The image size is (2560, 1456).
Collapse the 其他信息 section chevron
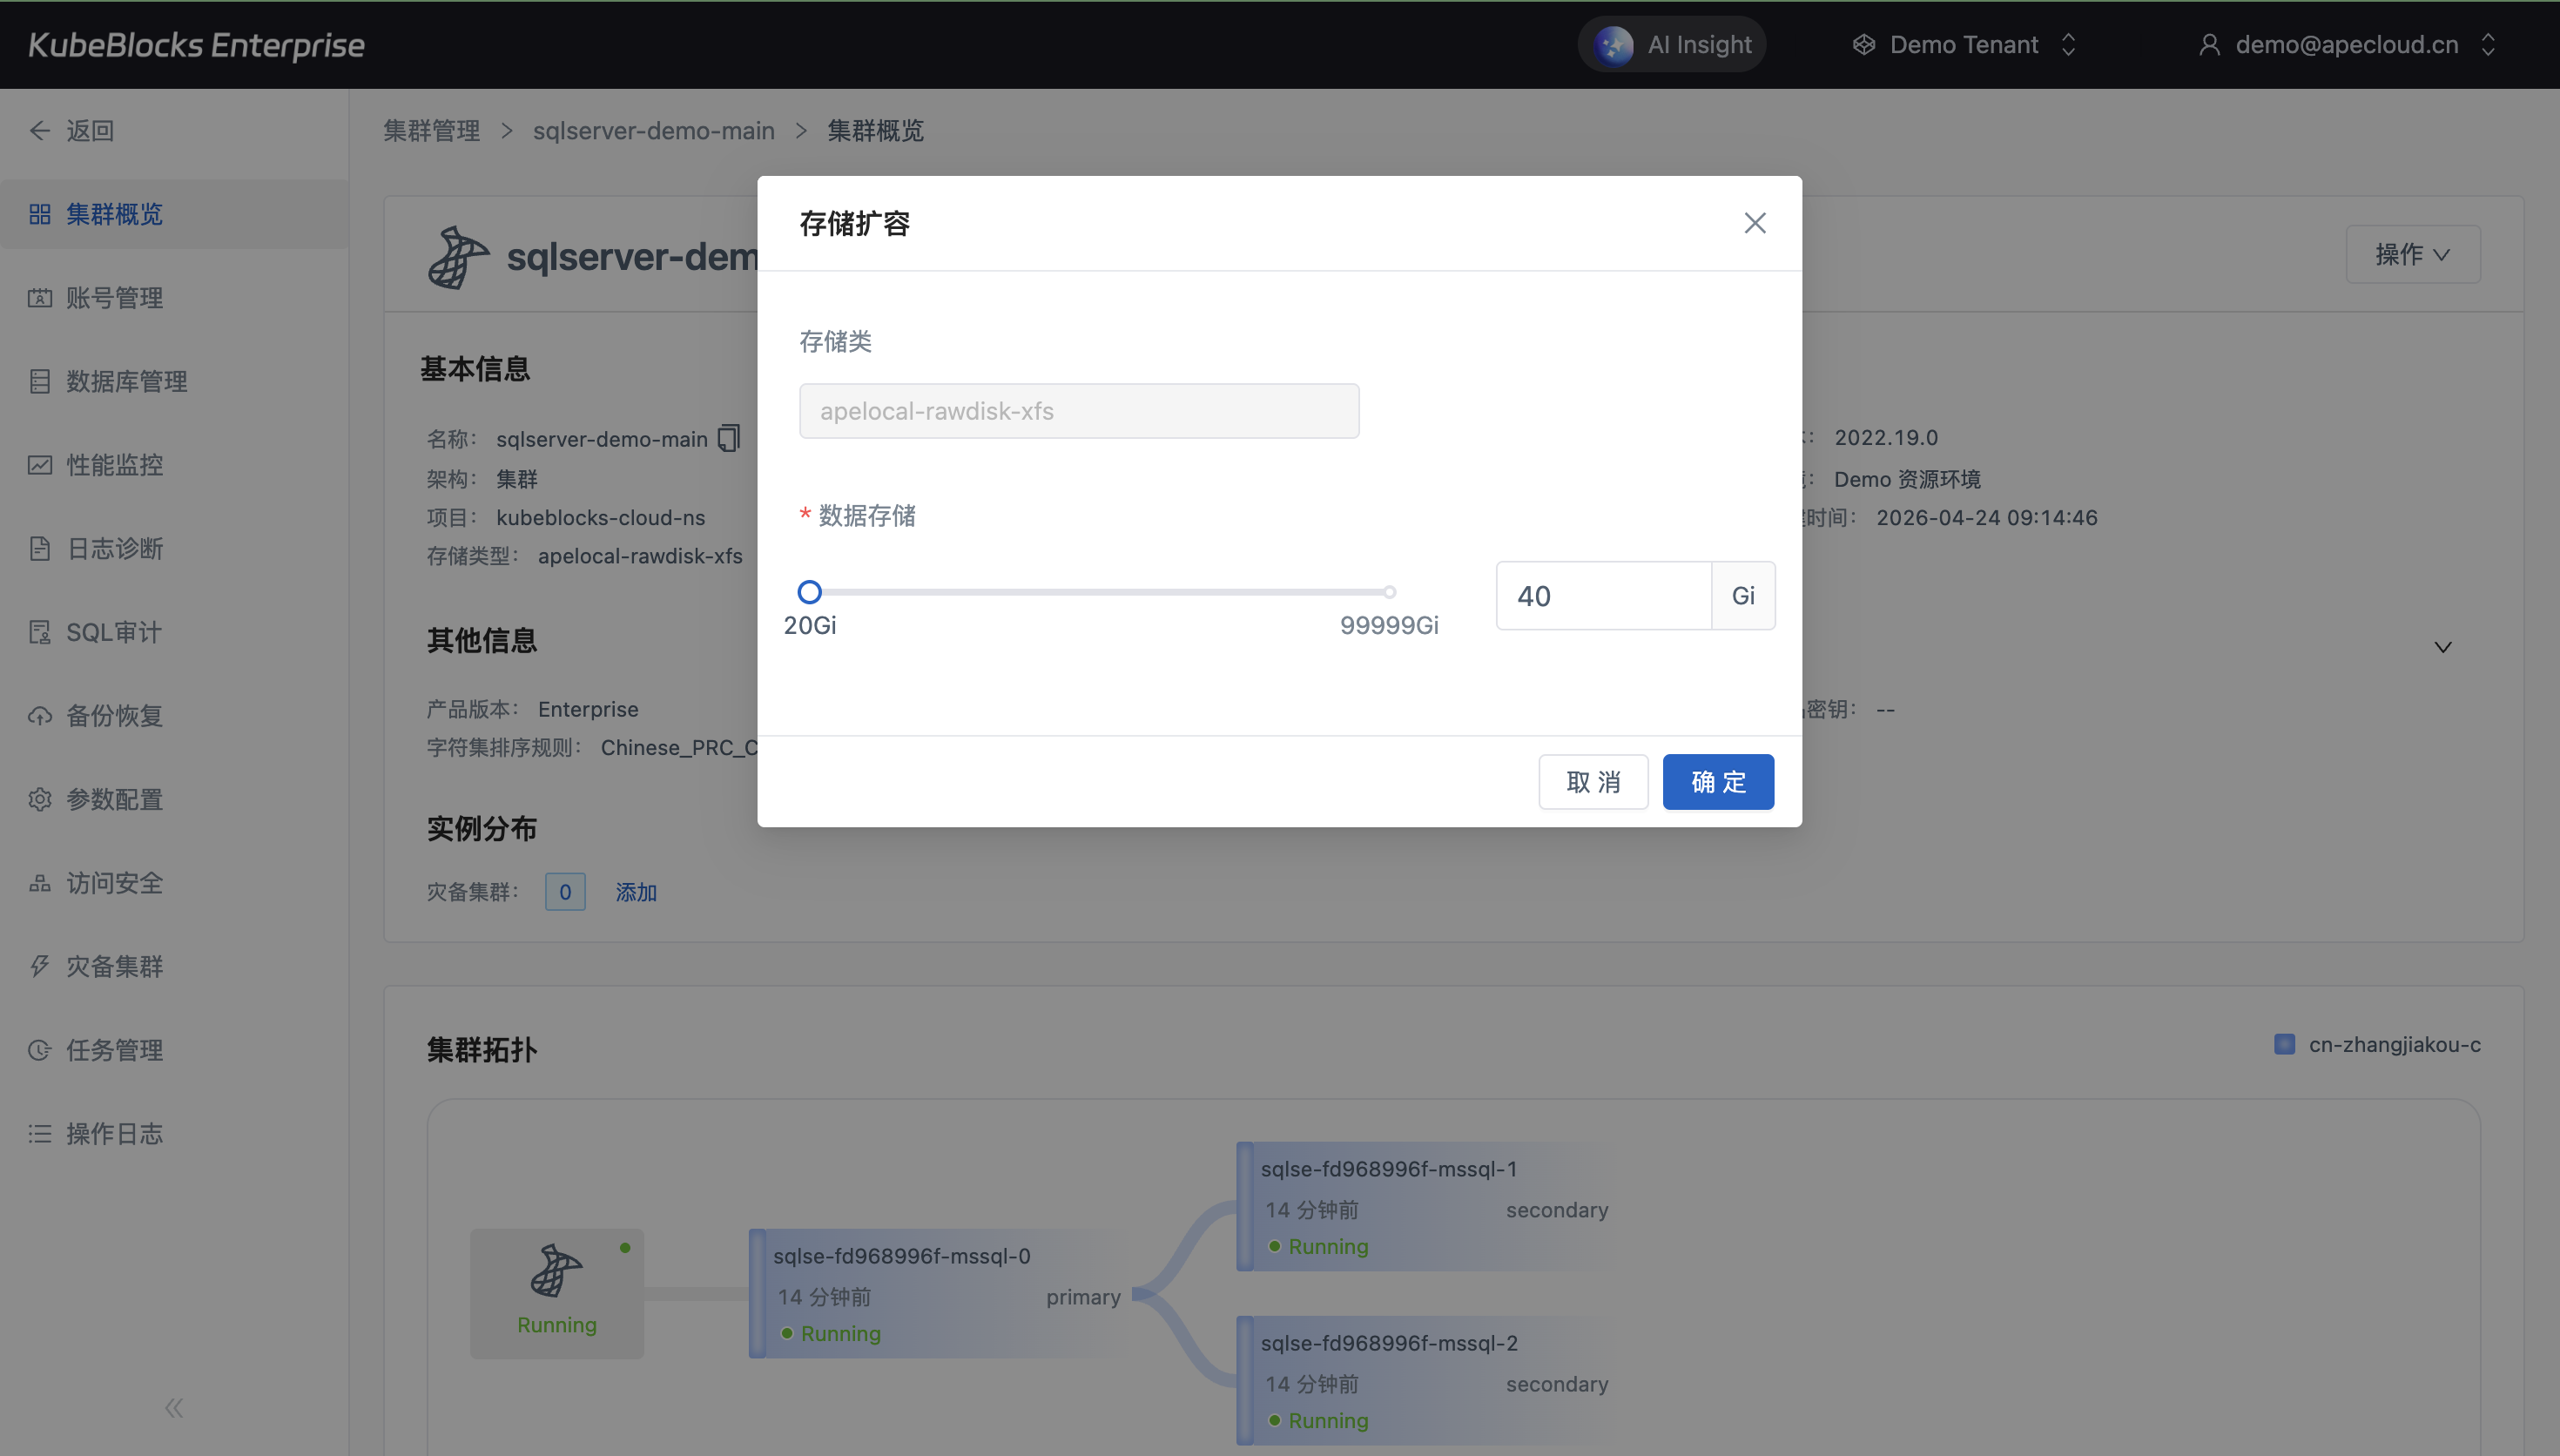(2442, 647)
